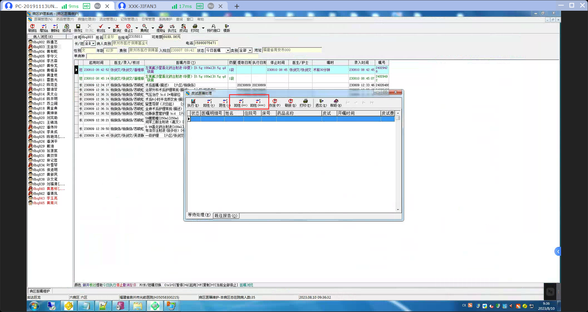Viewport: 588px width, 312px height.
Task: Click the 停止 stop order icon
Action: point(128,28)
